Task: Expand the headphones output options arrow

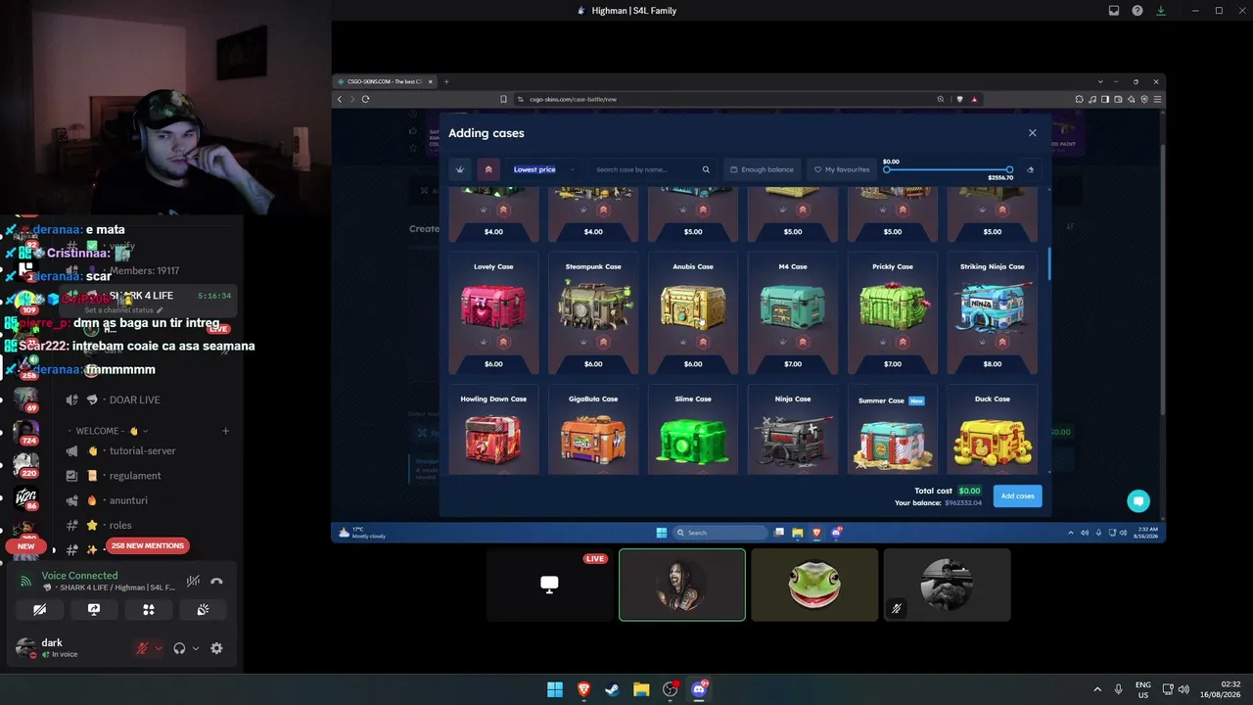Action: pyautogui.click(x=196, y=648)
